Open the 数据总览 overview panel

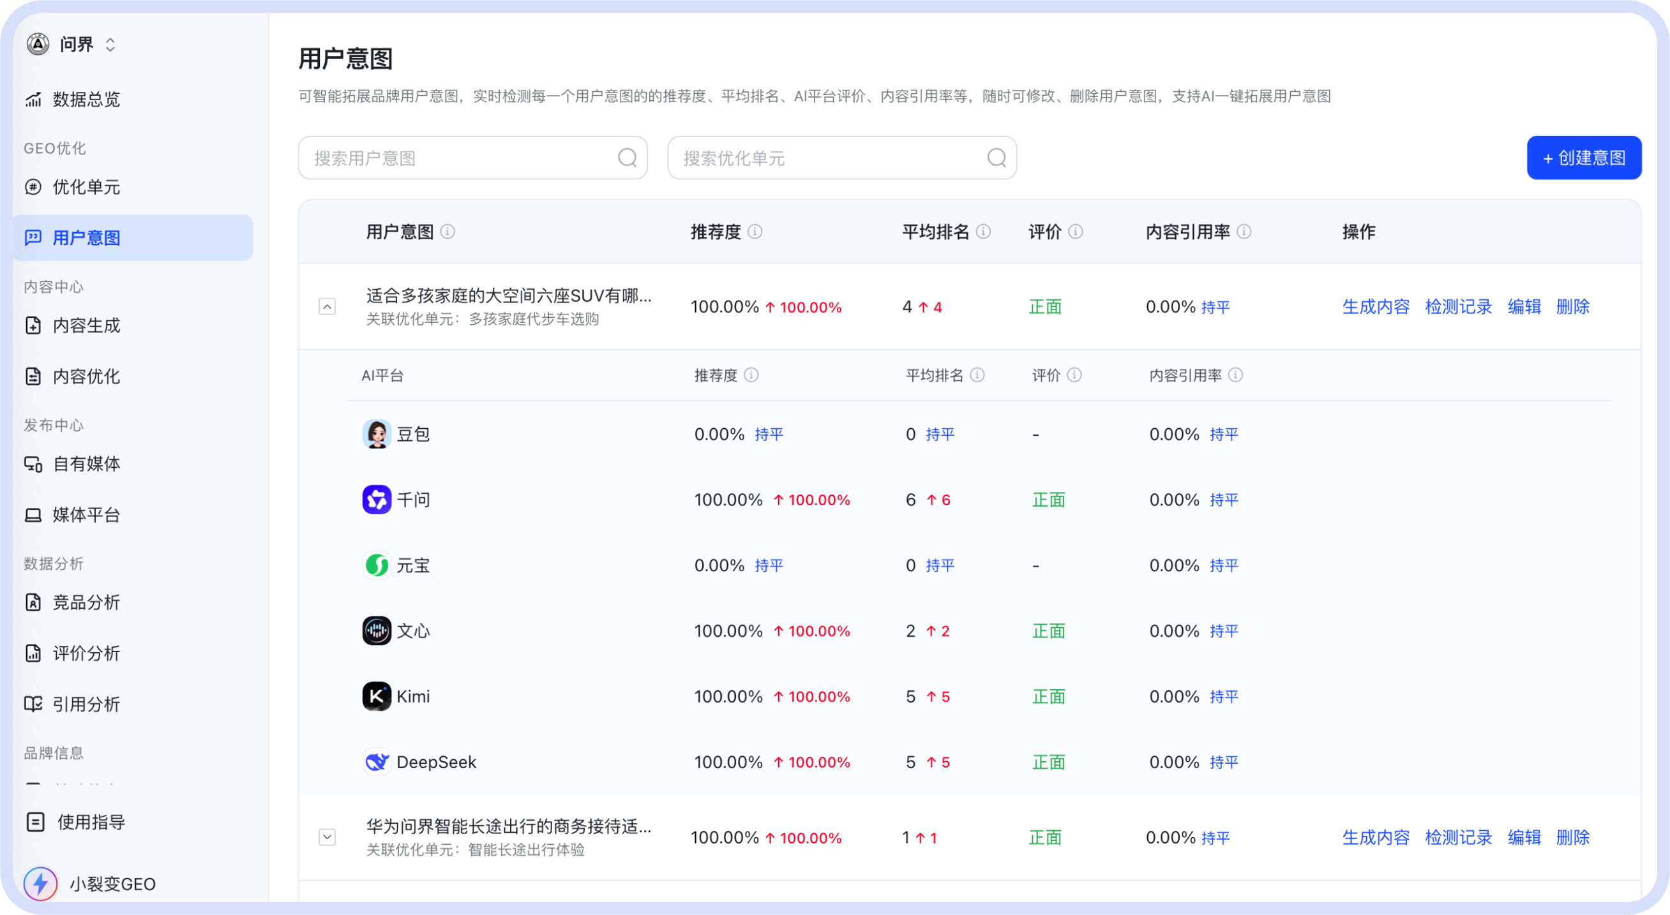[x=86, y=98]
